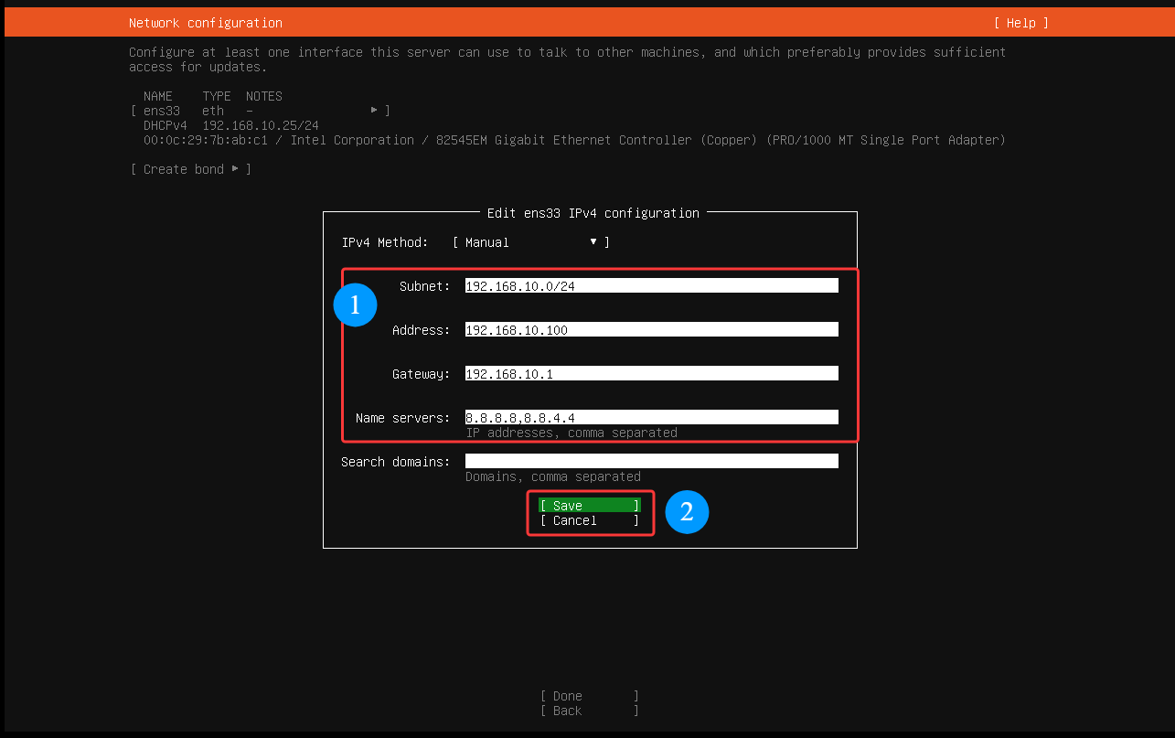Screen dimensions: 1175x738
Task: Open the Help menu in header
Action: tap(1020, 23)
